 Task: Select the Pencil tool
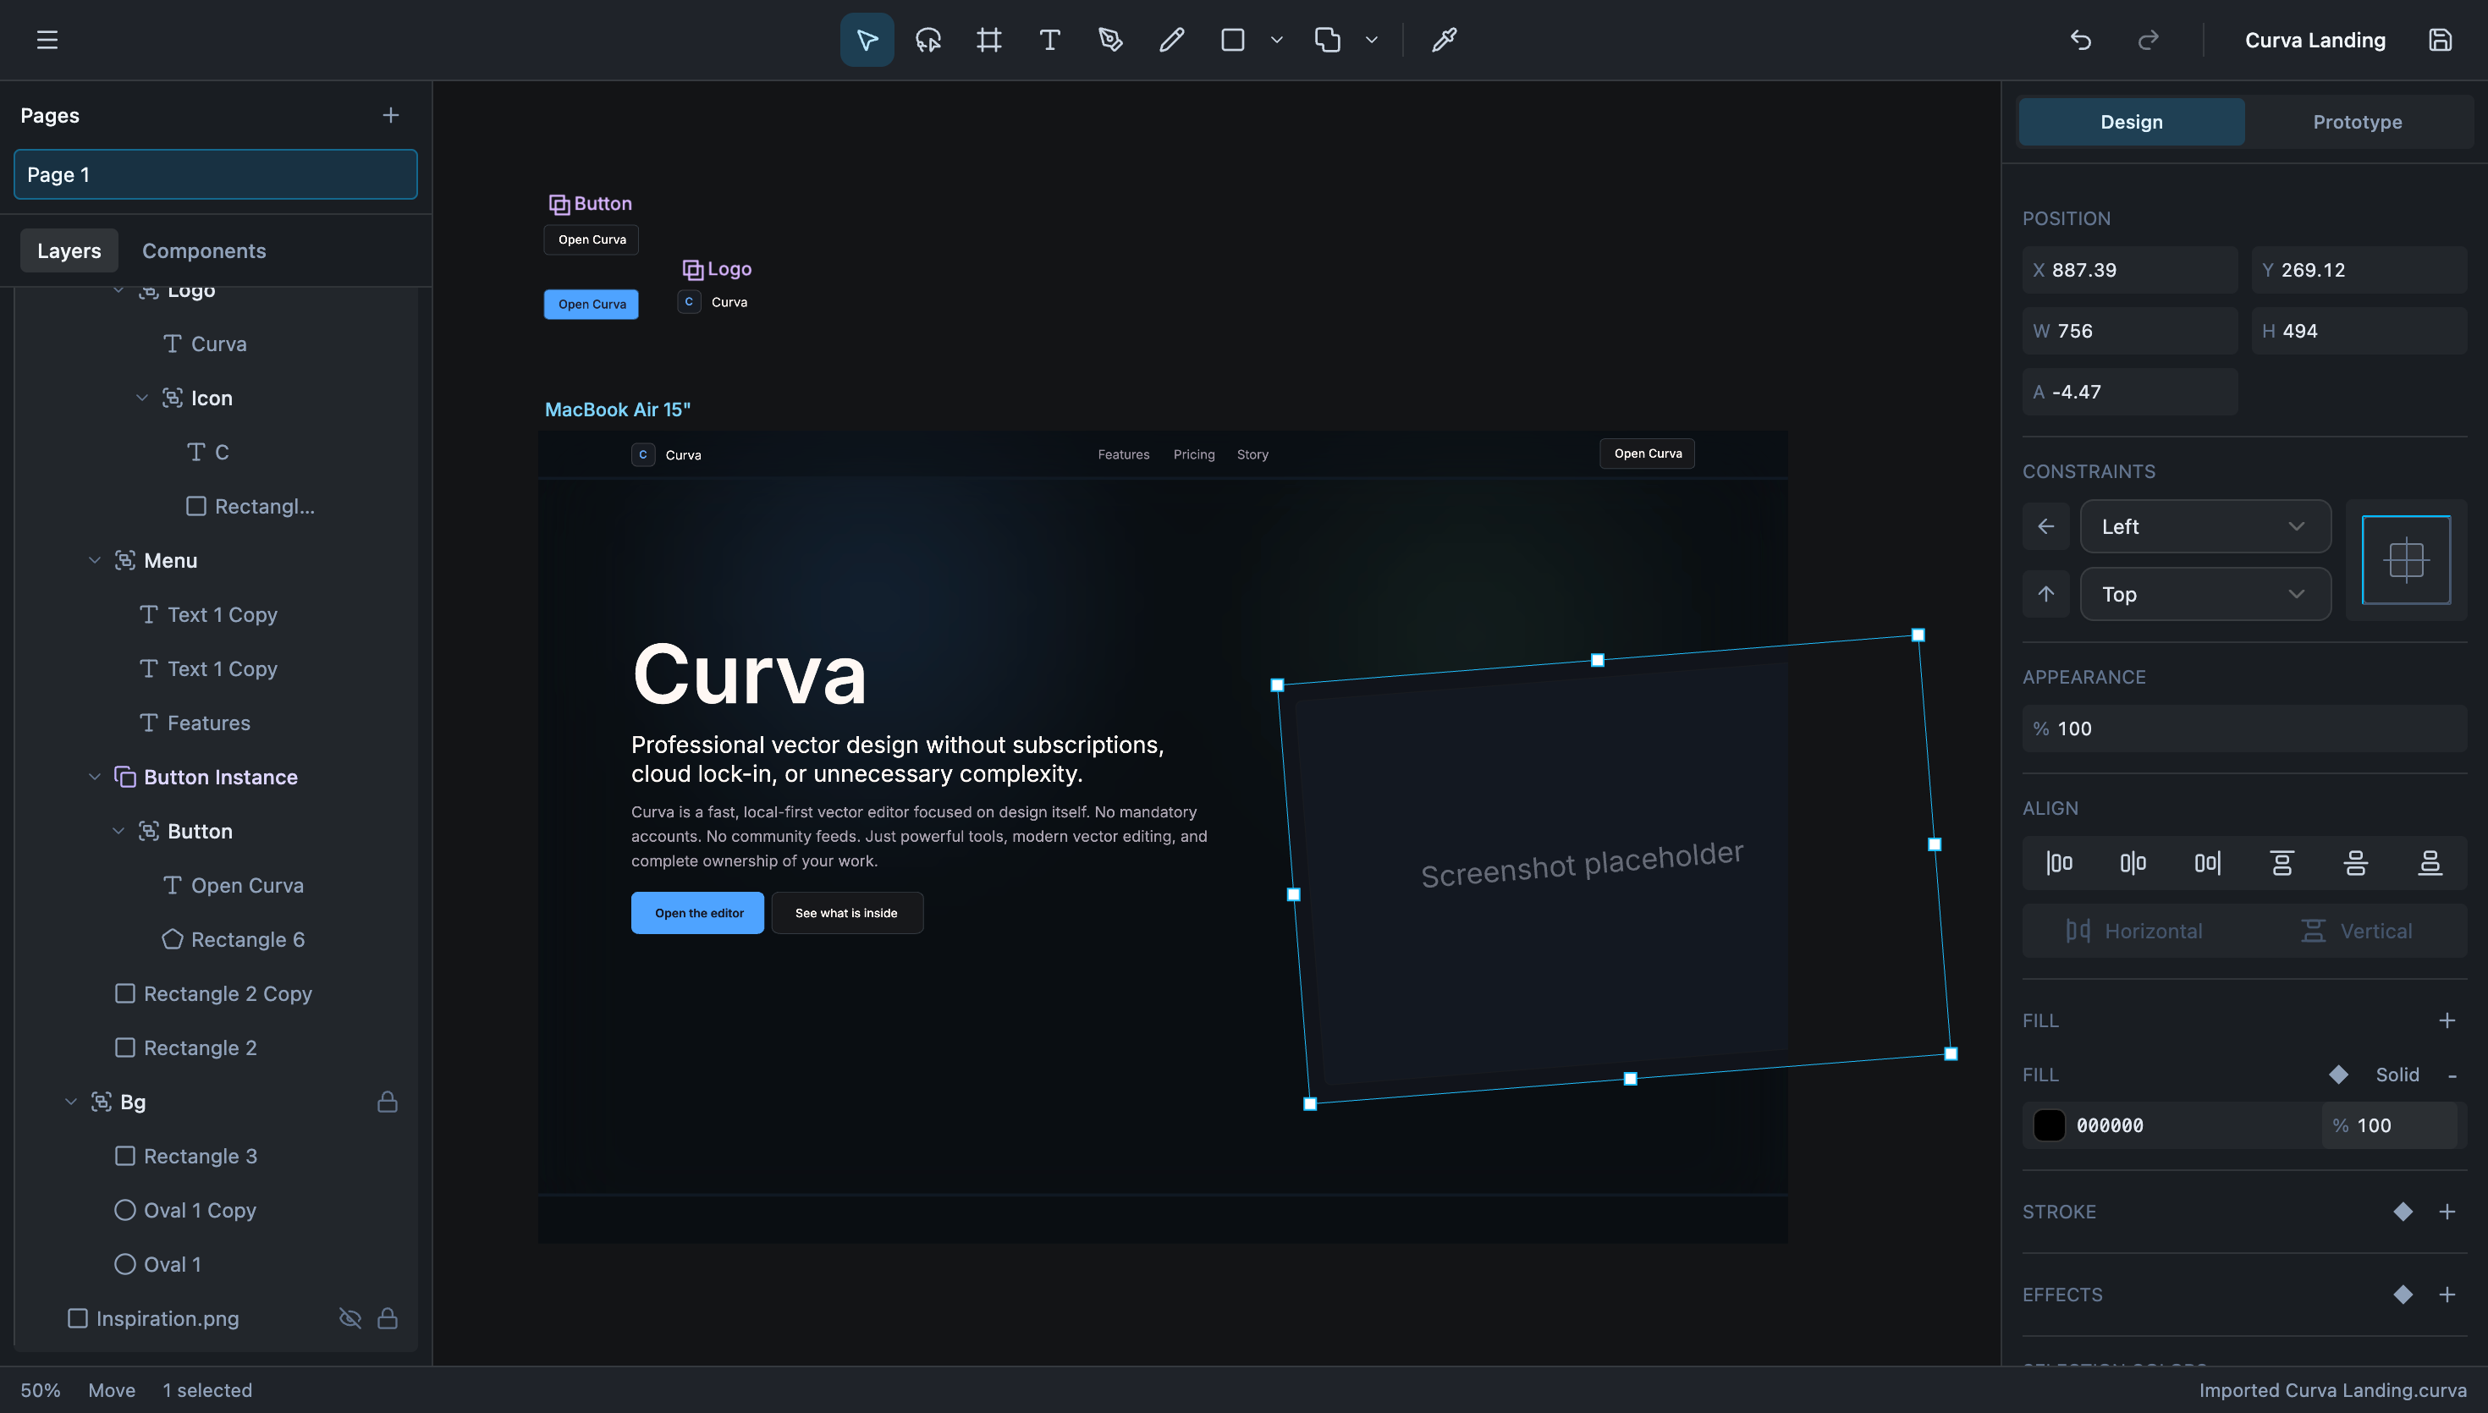click(1171, 40)
